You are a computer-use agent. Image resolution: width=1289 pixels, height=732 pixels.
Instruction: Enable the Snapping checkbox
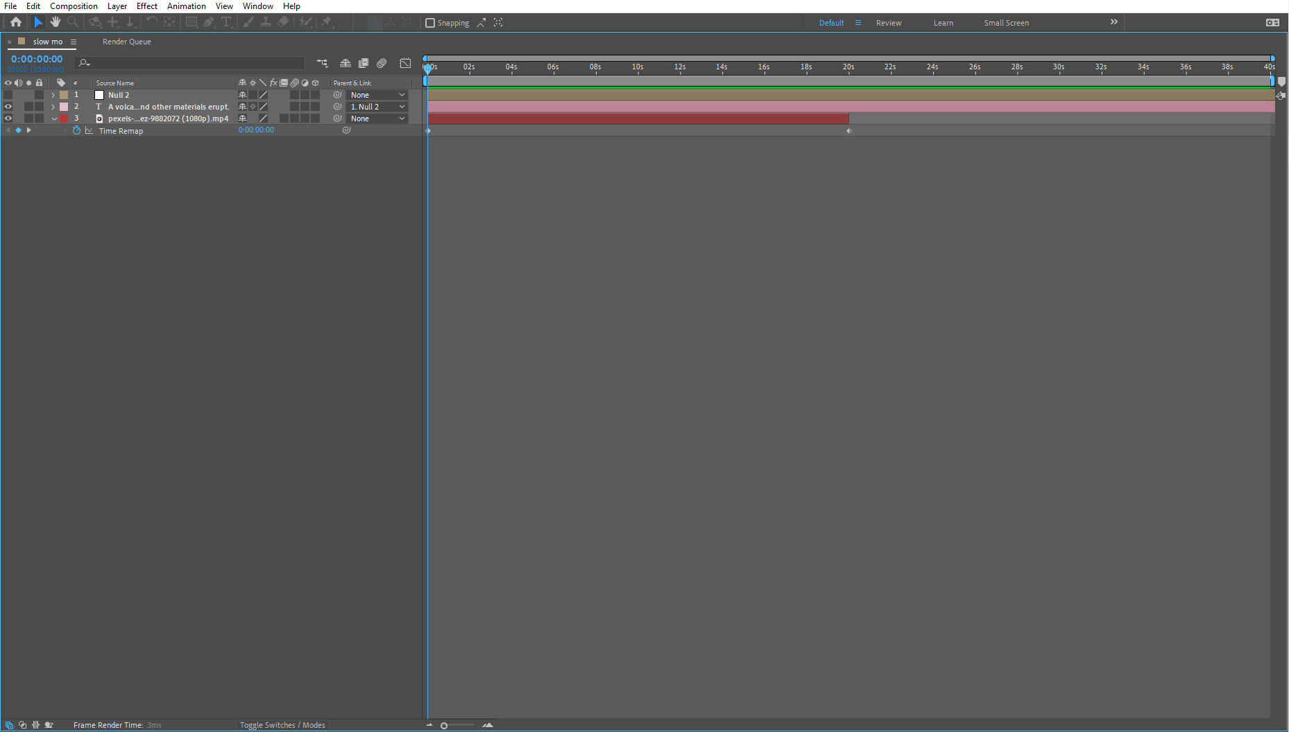point(430,23)
